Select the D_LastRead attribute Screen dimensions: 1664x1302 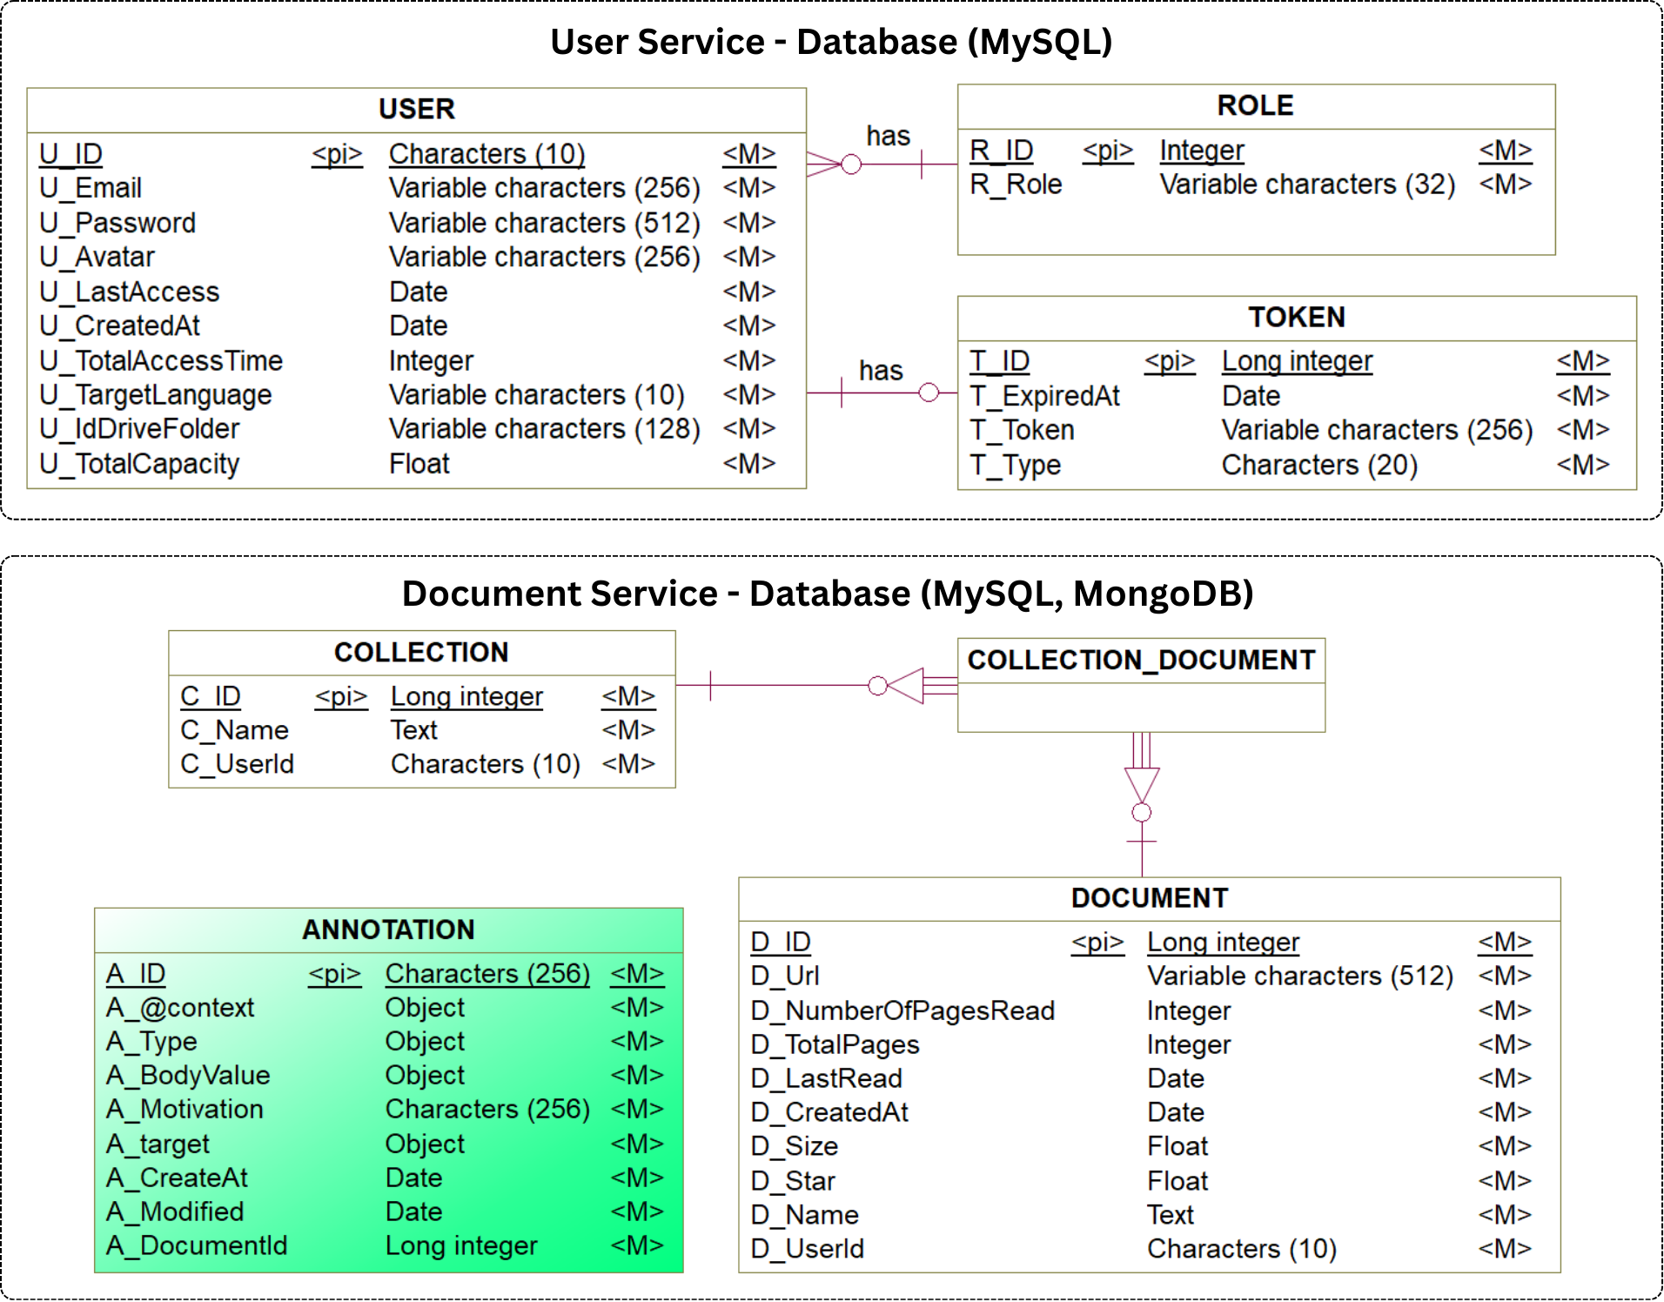(x=826, y=1079)
